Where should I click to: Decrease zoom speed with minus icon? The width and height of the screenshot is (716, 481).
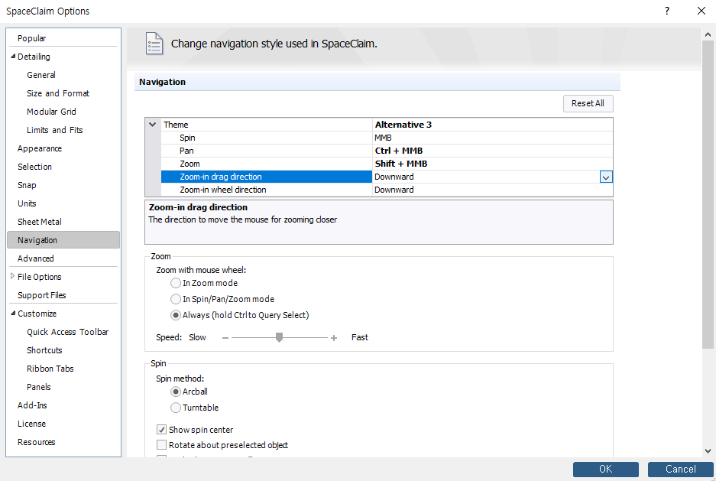pos(225,338)
